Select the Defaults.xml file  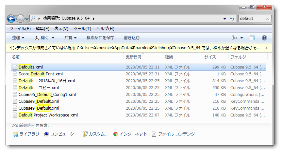[139, 67]
